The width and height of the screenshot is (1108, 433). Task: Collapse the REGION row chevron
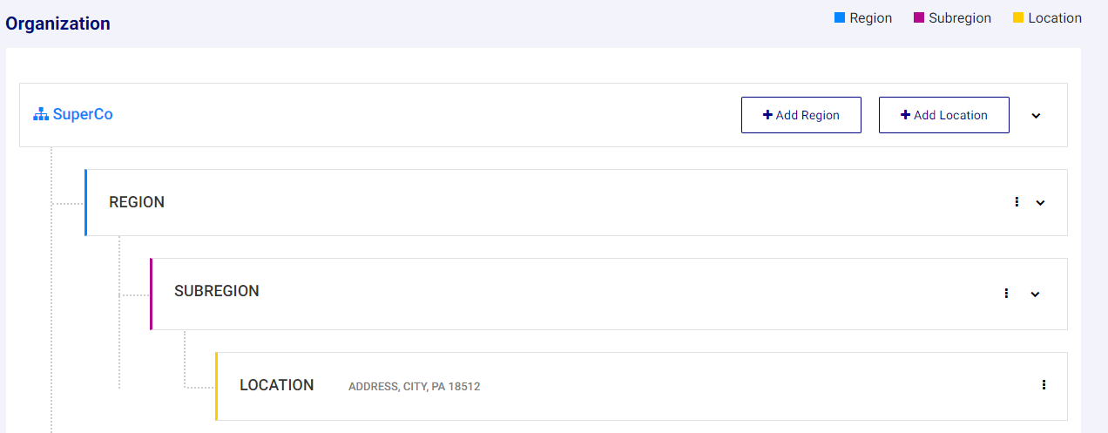click(1040, 203)
